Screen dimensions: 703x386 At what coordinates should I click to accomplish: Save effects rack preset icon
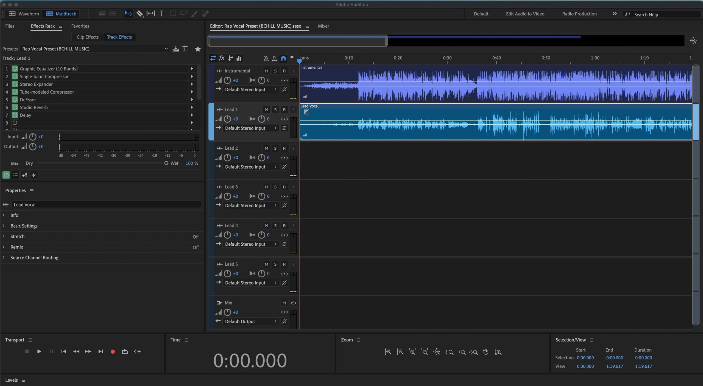176,49
